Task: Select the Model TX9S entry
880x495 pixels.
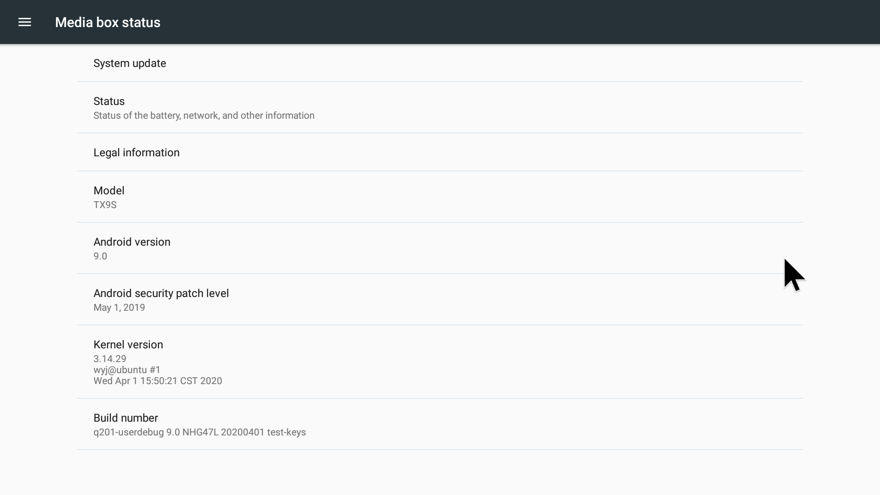Action: [x=440, y=197]
